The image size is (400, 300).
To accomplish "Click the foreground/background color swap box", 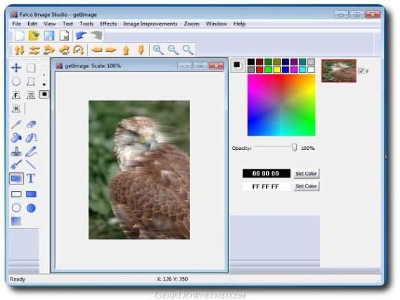I will tap(238, 66).
